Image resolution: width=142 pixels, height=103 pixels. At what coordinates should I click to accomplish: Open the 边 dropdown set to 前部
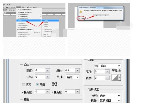[110, 66]
